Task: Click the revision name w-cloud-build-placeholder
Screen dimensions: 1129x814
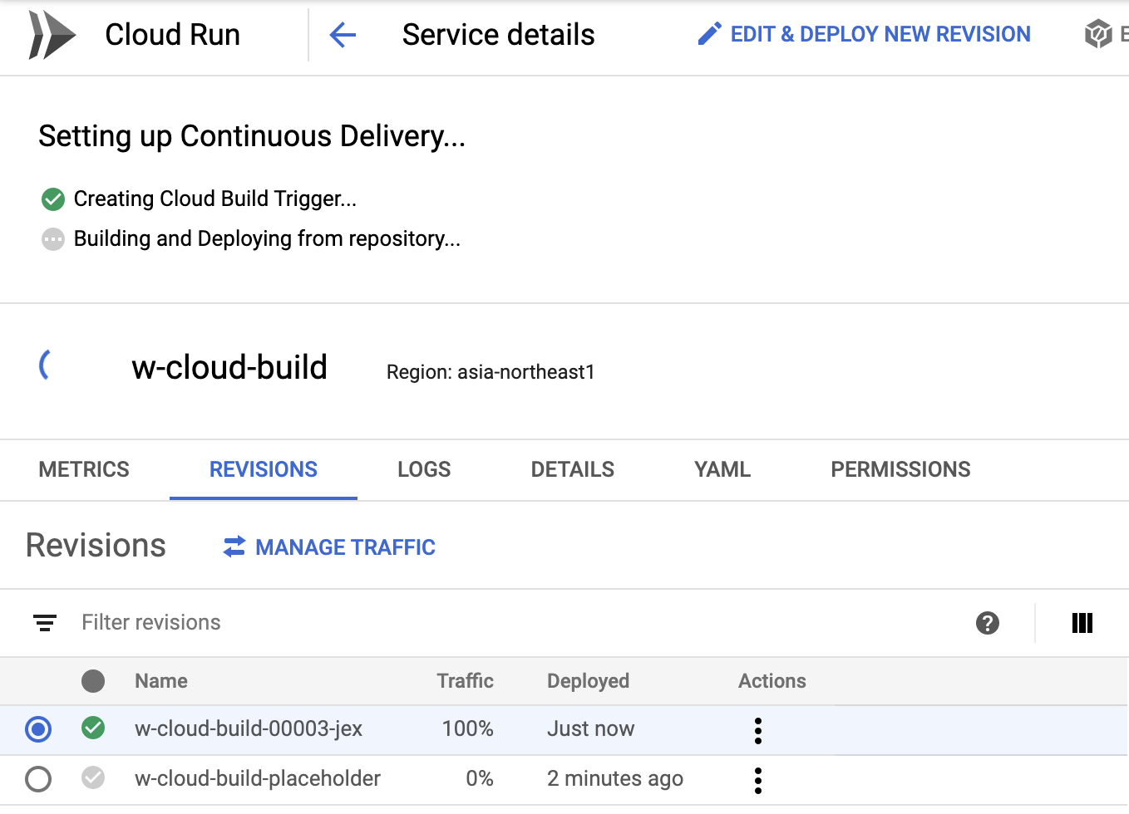Action: click(x=258, y=778)
